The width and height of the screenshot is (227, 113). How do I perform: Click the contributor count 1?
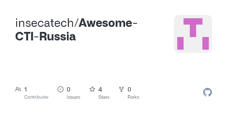coord(26,90)
